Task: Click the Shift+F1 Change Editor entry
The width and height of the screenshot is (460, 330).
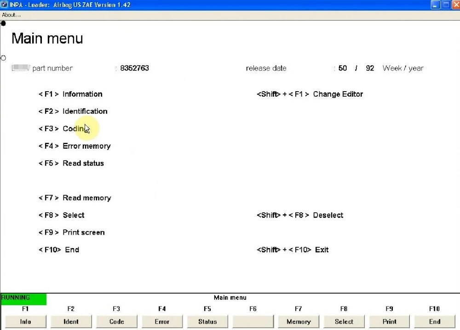Action: (310, 94)
